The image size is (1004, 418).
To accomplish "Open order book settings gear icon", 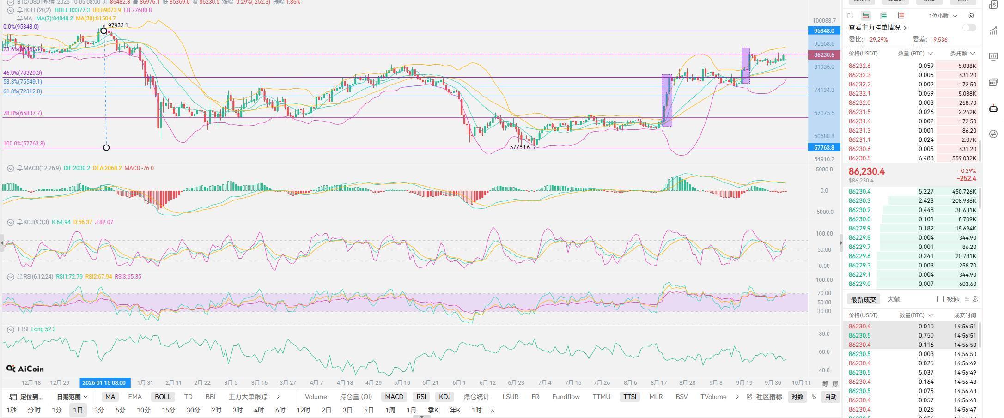I will (x=971, y=16).
